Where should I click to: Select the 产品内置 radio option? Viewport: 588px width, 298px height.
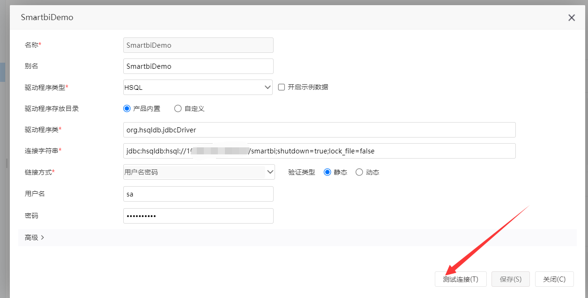tap(127, 109)
